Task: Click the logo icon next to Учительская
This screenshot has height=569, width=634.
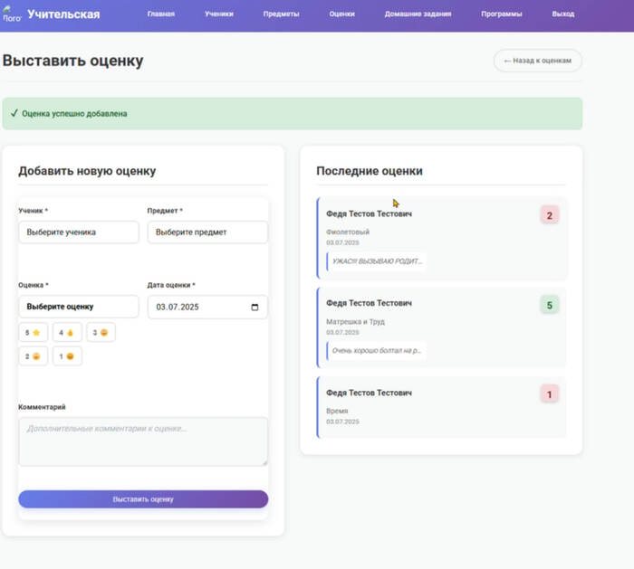Action: point(11,14)
